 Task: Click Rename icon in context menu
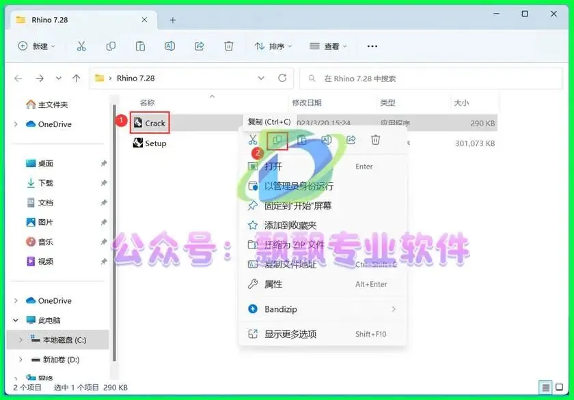(x=327, y=140)
